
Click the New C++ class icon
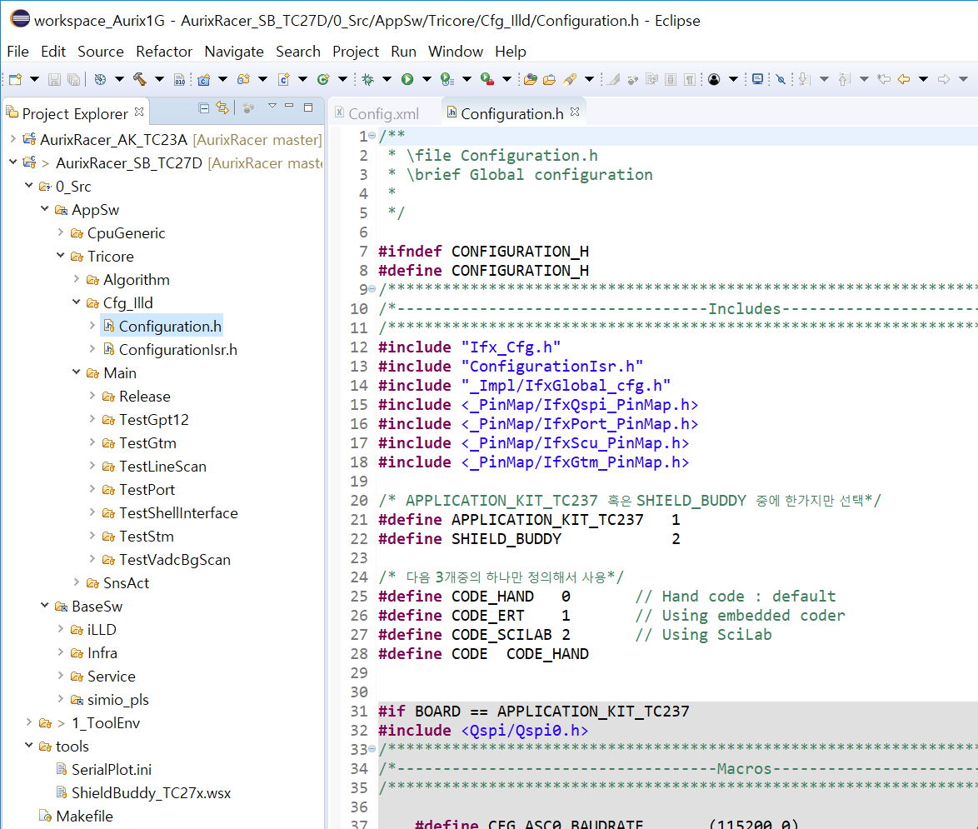[x=323, y=79]
